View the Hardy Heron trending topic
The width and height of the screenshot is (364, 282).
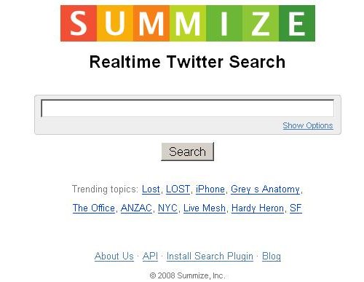click(x=258, y=208)
